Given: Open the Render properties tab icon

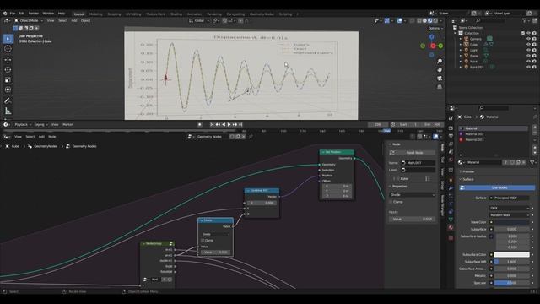Looking at the screenshot, I should tap(451, 128).
